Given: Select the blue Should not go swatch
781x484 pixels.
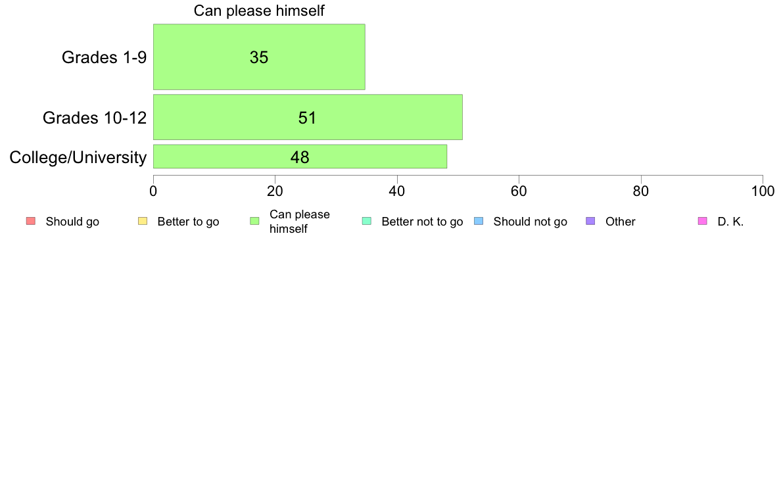Looking at the screenshot, I should click(x=479, y=221).
